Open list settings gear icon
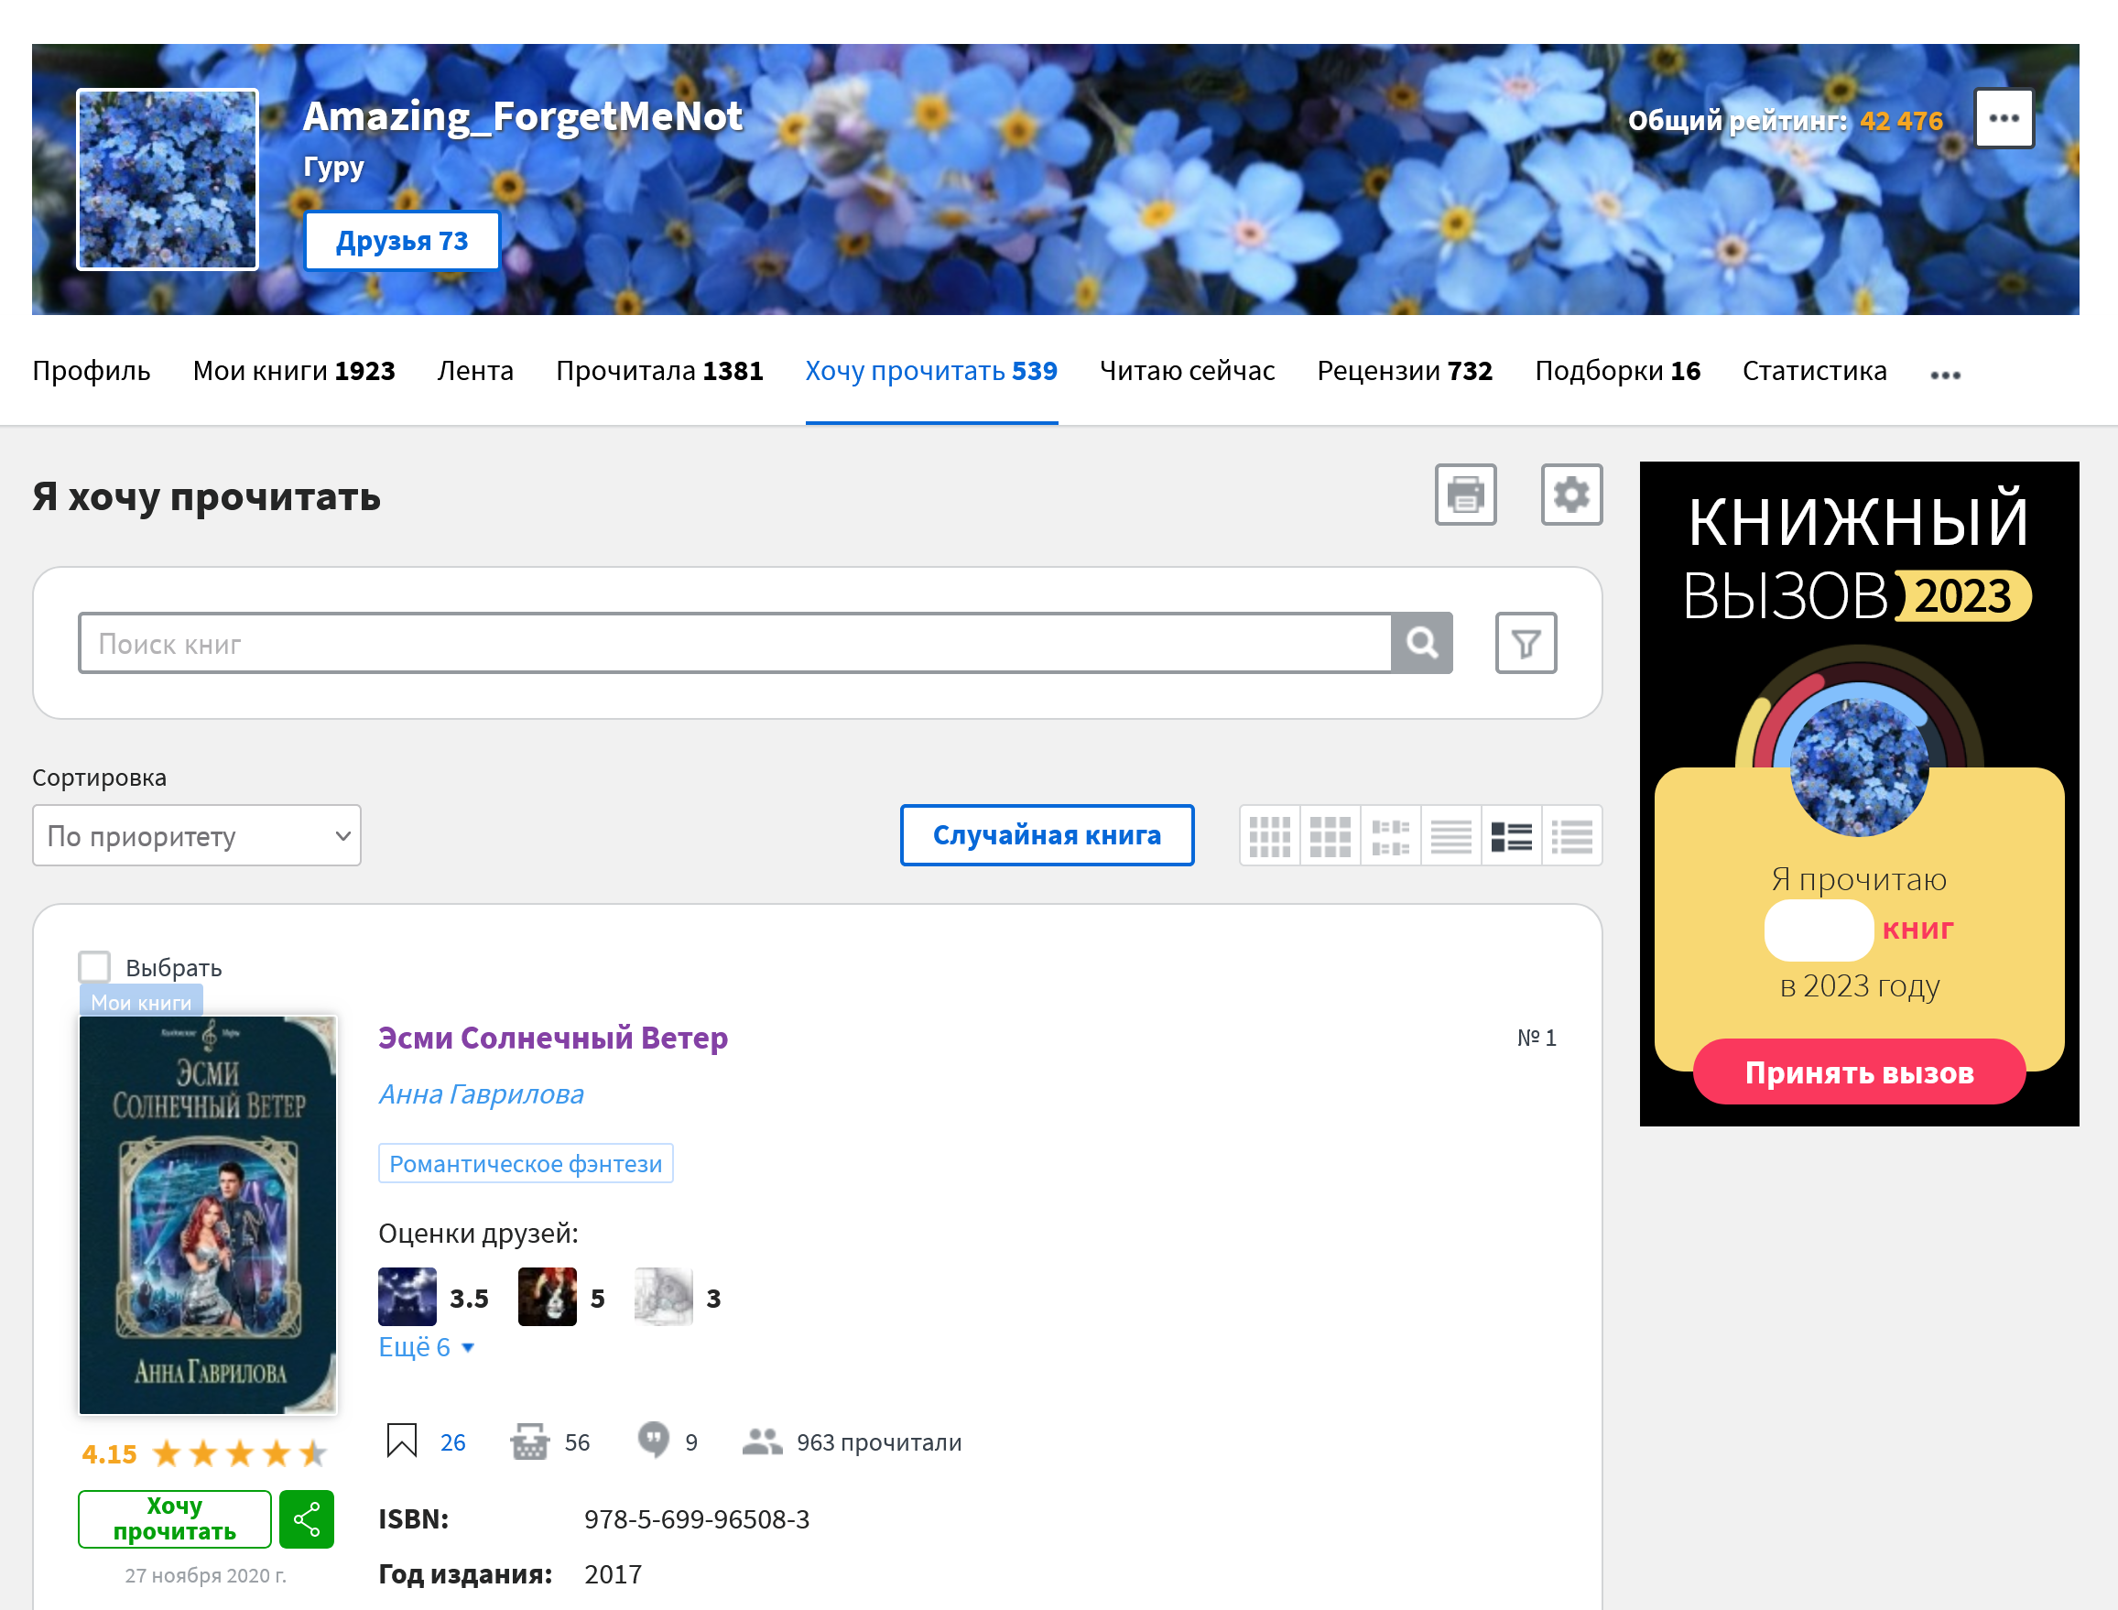 [x=1571, y=495]
